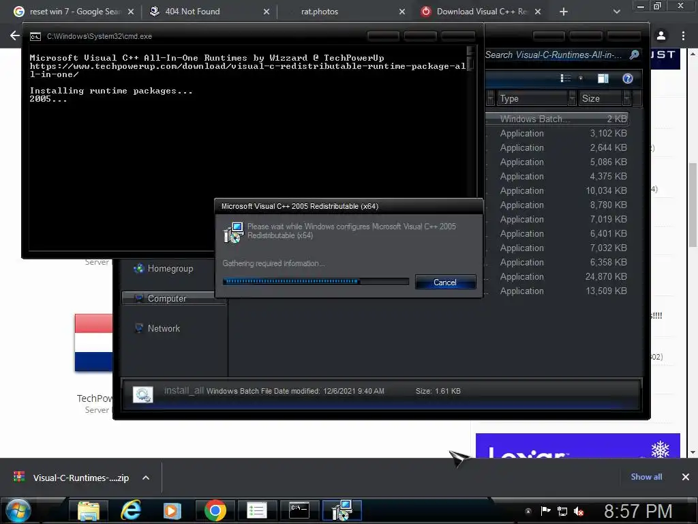Open a new Chrome tab
Viewport: 698px width, 524px height.
(564, 12)
